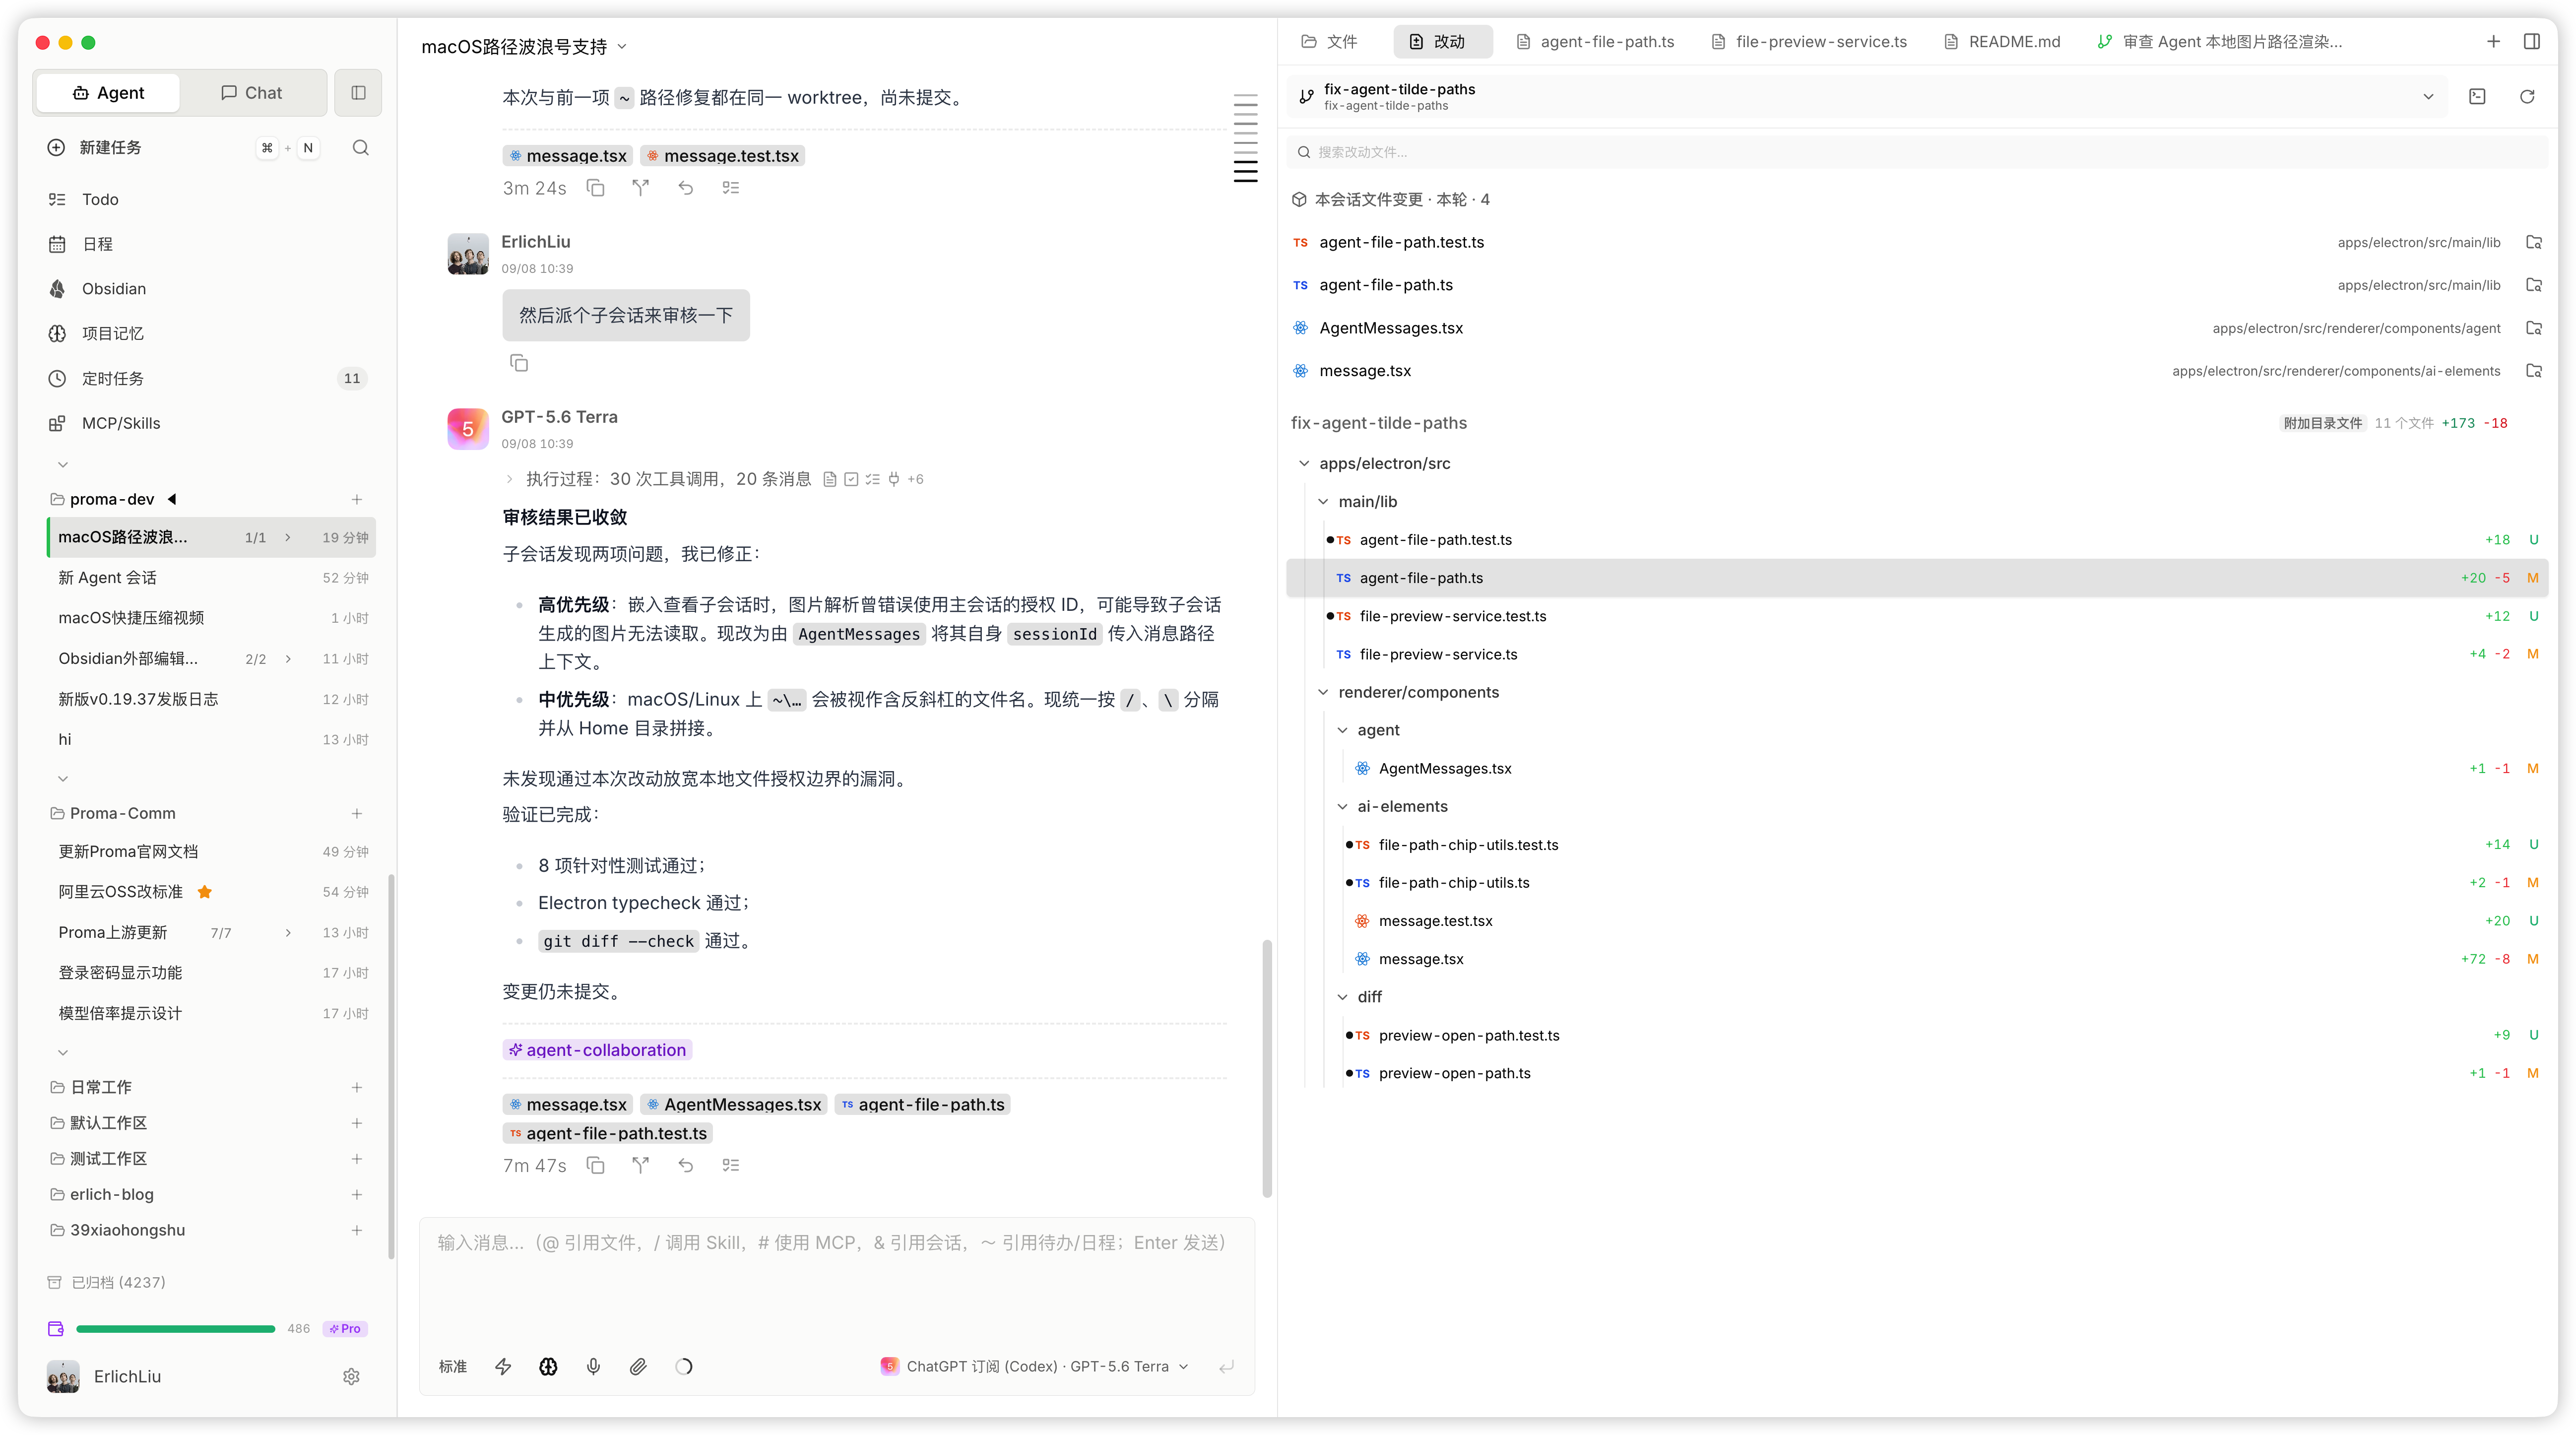The height and width of the screenshot is (1435, 2576).
Task: Refresh the changes list
Action: click(x=2527, y=97)
